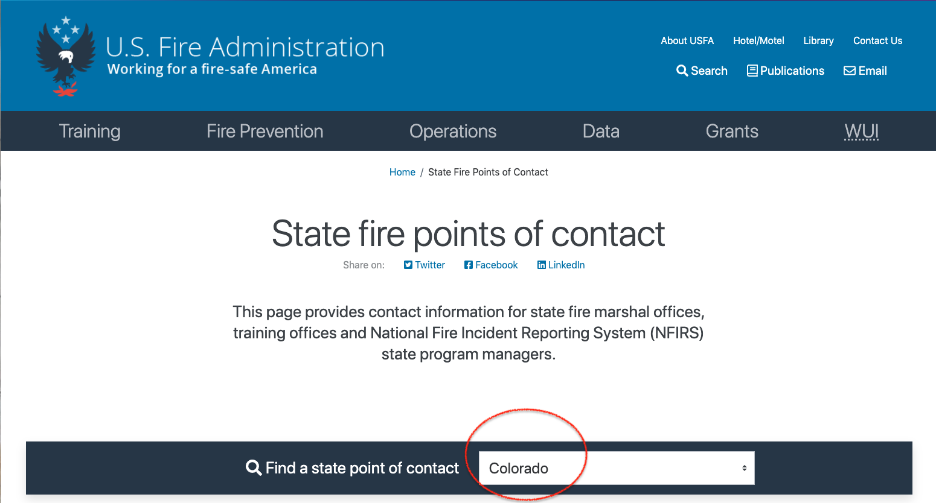Navigate to the Grants menu item
936x503 pixels.
pyautogui.click(x=732, y=131)
